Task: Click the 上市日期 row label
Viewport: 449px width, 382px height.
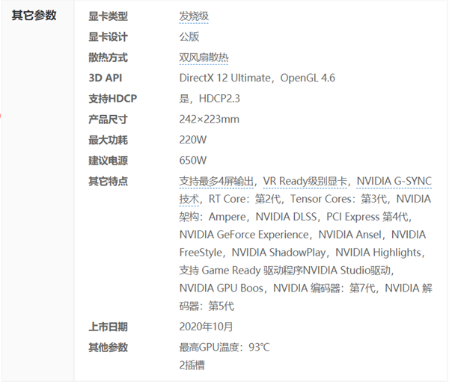Action: pyautogui.click(x=108, y=327)
